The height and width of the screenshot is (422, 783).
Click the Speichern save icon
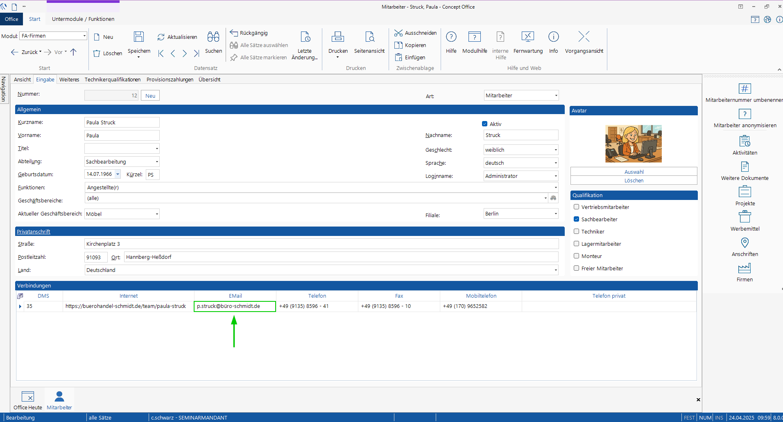pyautogui.click(x=139, y=37)
